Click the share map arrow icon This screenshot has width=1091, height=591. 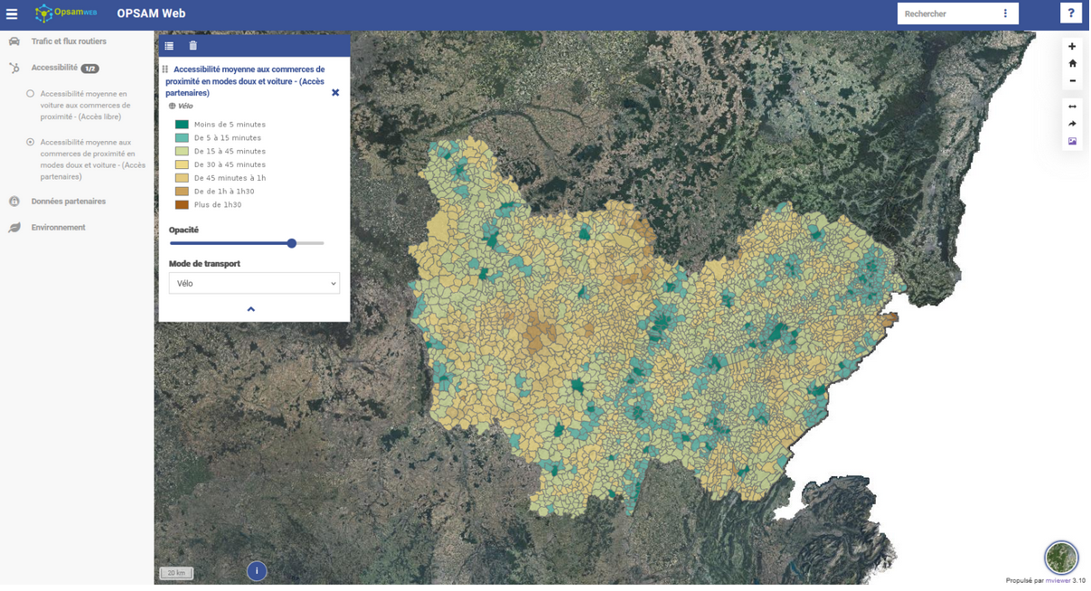[x=1074, y=124]
